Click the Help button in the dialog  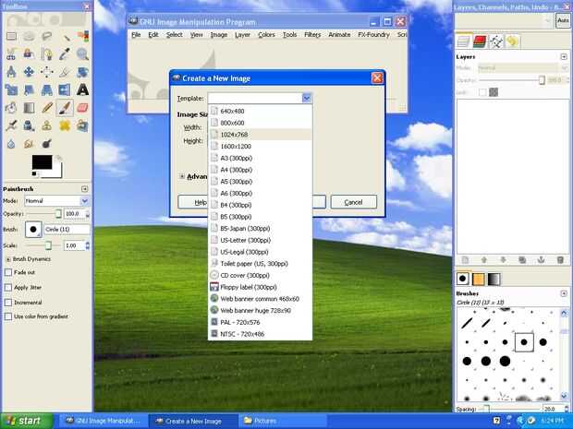(192, 202)
